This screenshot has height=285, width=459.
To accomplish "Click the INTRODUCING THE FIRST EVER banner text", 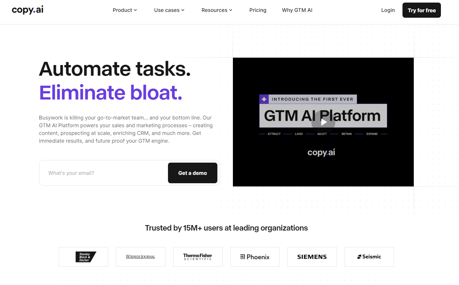I will (312, 99).
